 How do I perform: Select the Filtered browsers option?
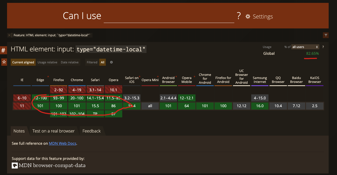point(92,62)
